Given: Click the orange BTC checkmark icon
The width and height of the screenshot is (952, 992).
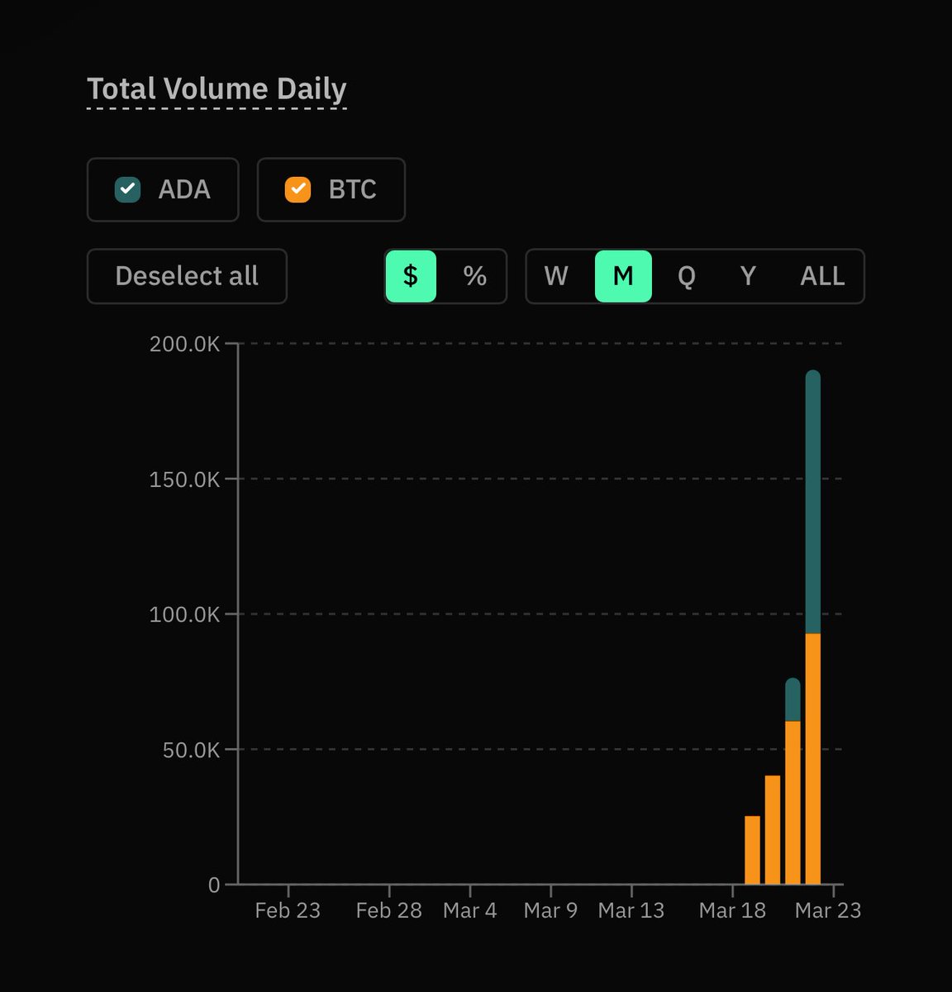Looking at the screenshot, I should [x=297, y=189].
